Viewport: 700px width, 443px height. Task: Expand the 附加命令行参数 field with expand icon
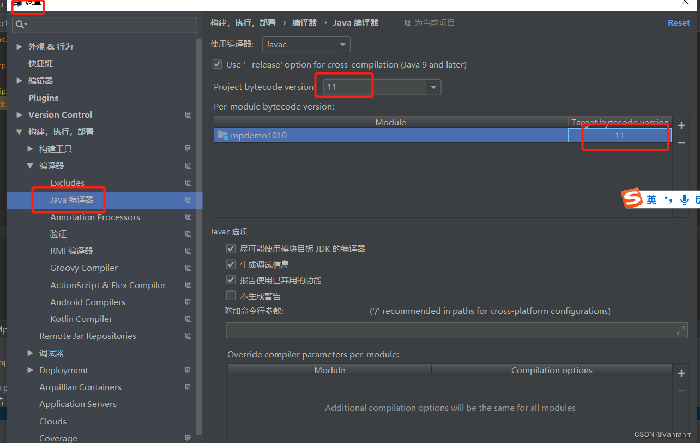pos(680,330)
